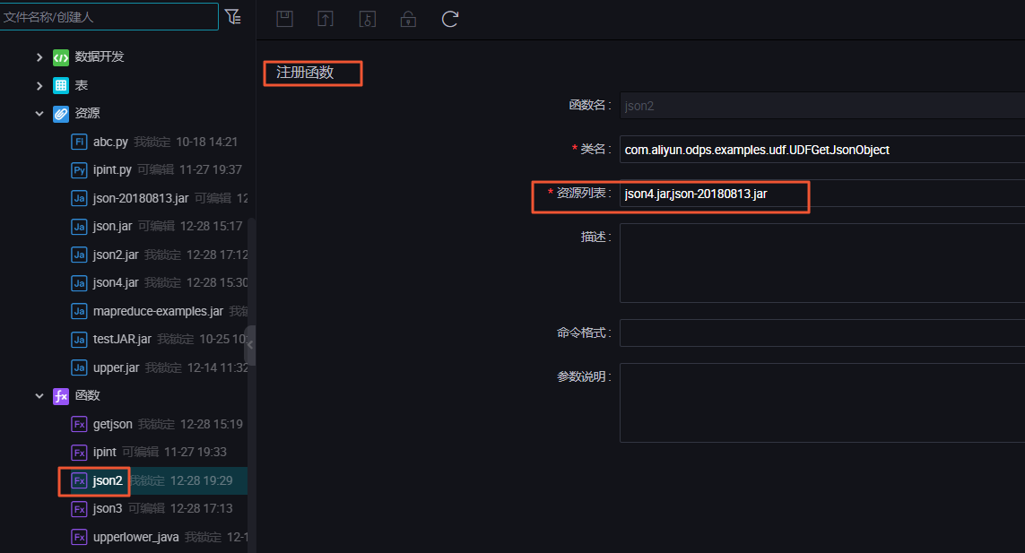Expand the 数据开发 tree node
This screenshot has width=1025, height=553.
point(39,57)
